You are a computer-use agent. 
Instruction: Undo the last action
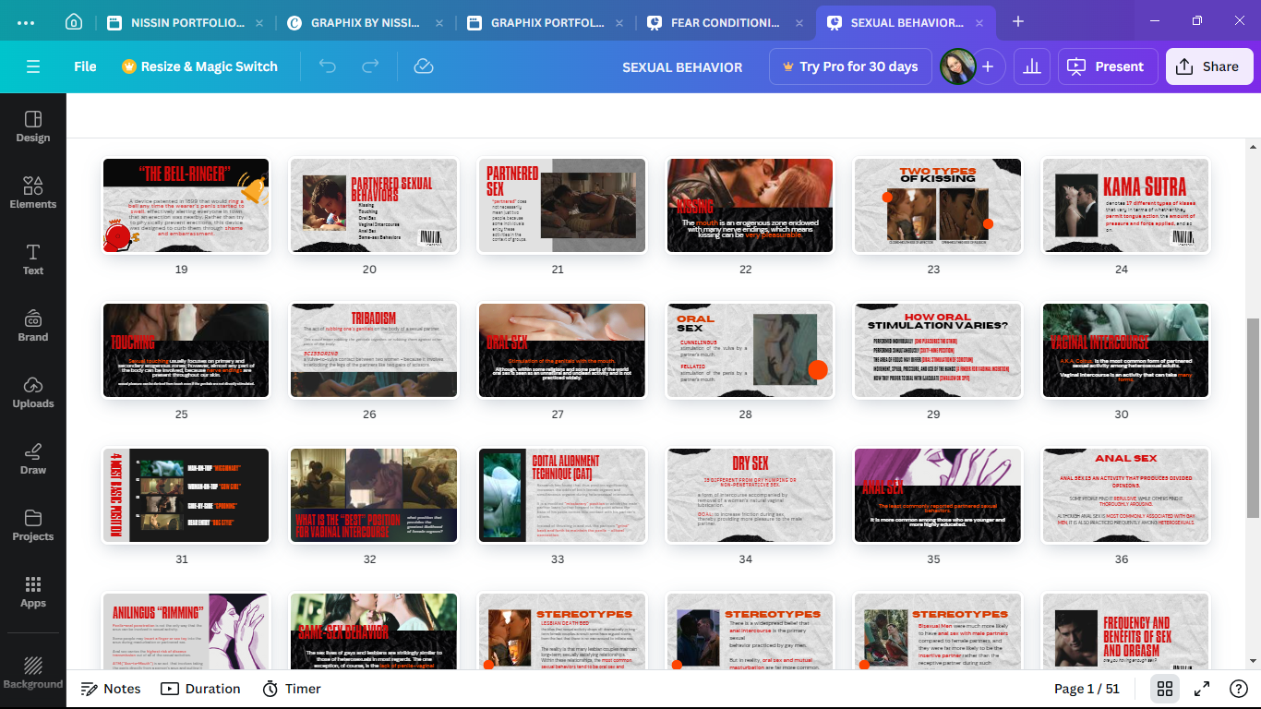327,66
